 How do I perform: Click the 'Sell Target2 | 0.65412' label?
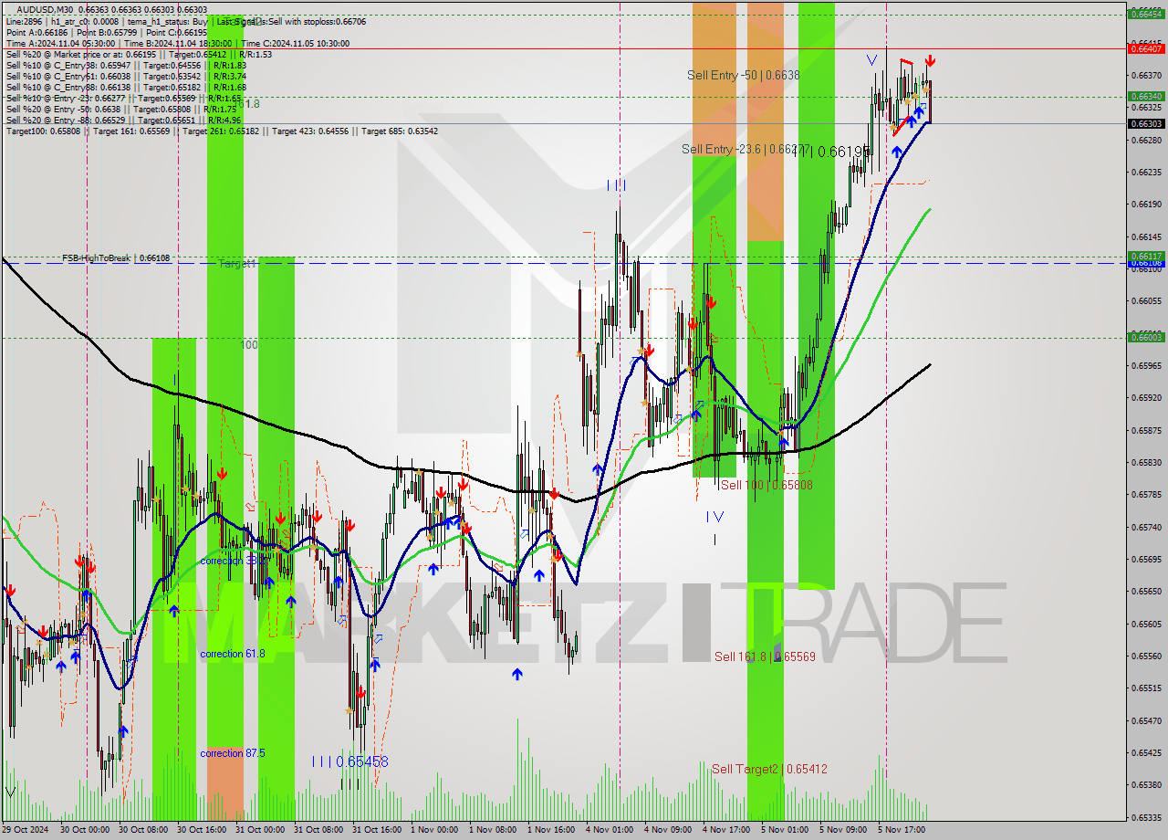[769, 769]
